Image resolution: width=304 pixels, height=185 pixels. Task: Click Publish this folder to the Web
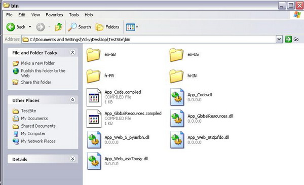coord(43,73)
